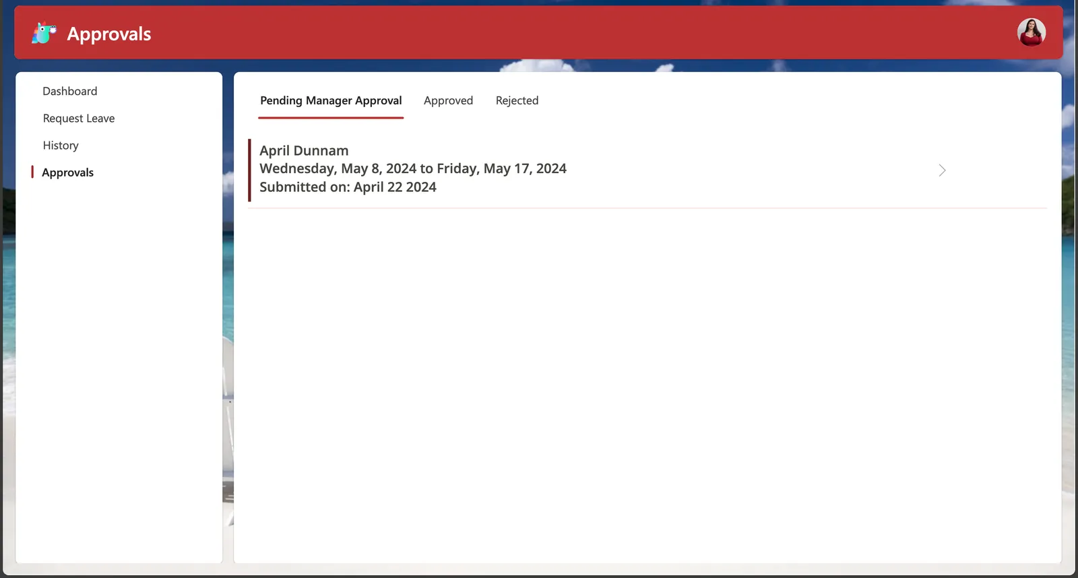Go to Dashboard in the sidebar
The width and height of the screenshot is (1078, 578).
point(70,91)
